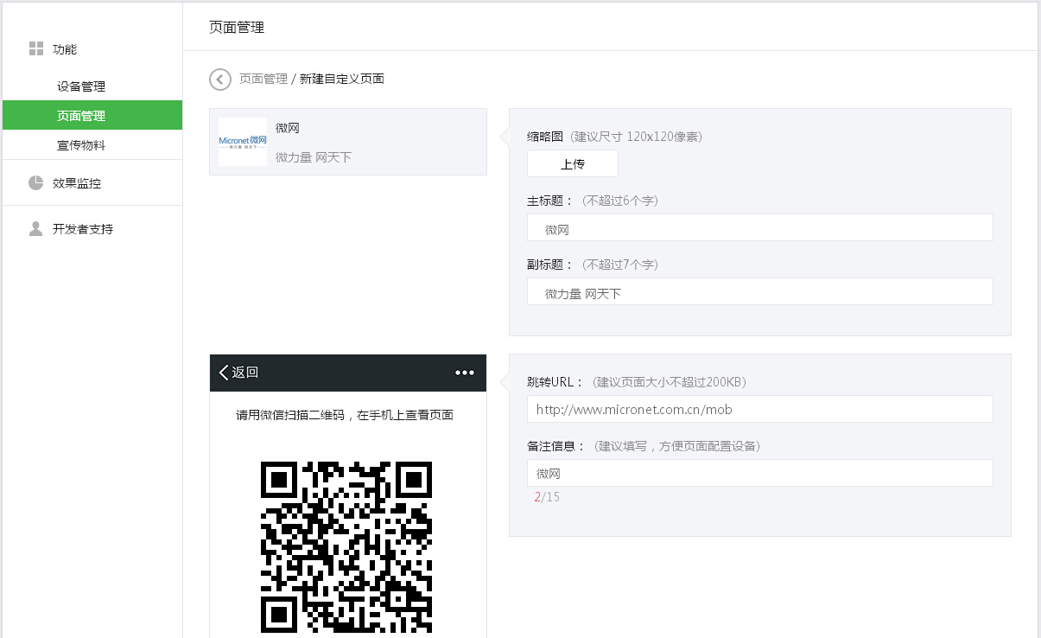
Task: Follow the 页面管理 breadcrumb link
Action: pos(263,79)
